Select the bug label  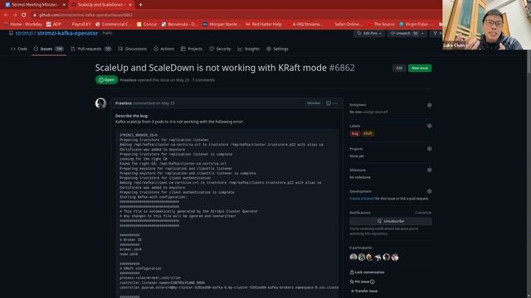354,133
